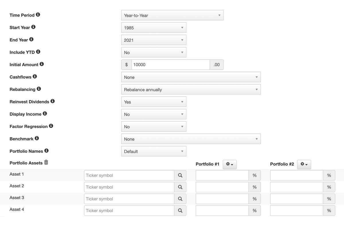Expand the Start Year 1985 dropdown
Viewport: 344px width, 228px height.
(154, 28)
